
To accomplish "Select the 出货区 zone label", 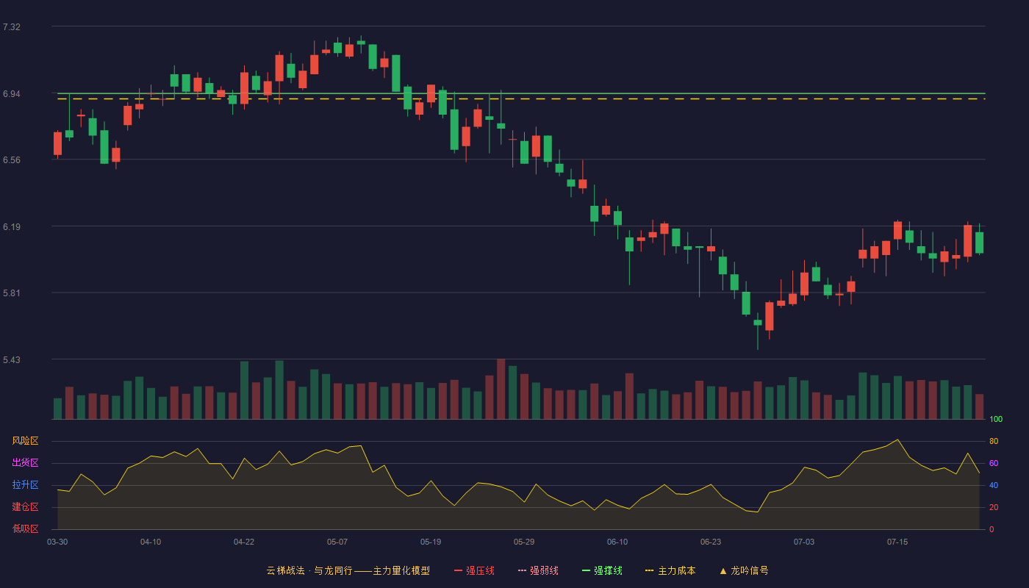I will click(x=25, y=463).
